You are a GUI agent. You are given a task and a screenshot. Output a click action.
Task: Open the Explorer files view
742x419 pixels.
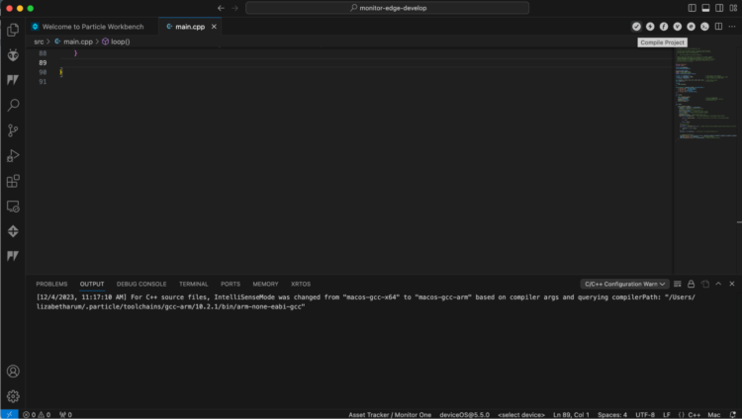pyautogui.click(x=13, y=30)
